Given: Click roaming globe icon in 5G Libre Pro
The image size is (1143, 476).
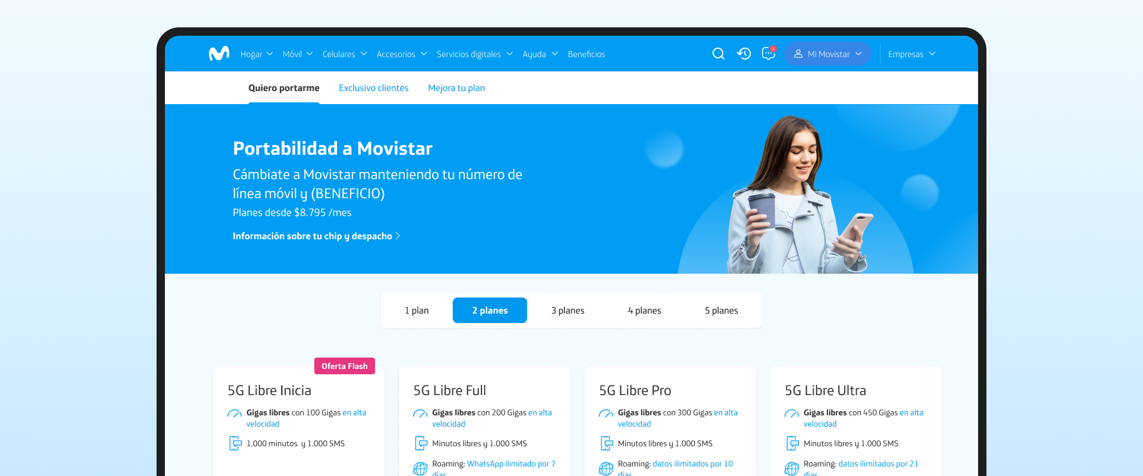Looking at the screenshot, I should (x=606, y=468).
